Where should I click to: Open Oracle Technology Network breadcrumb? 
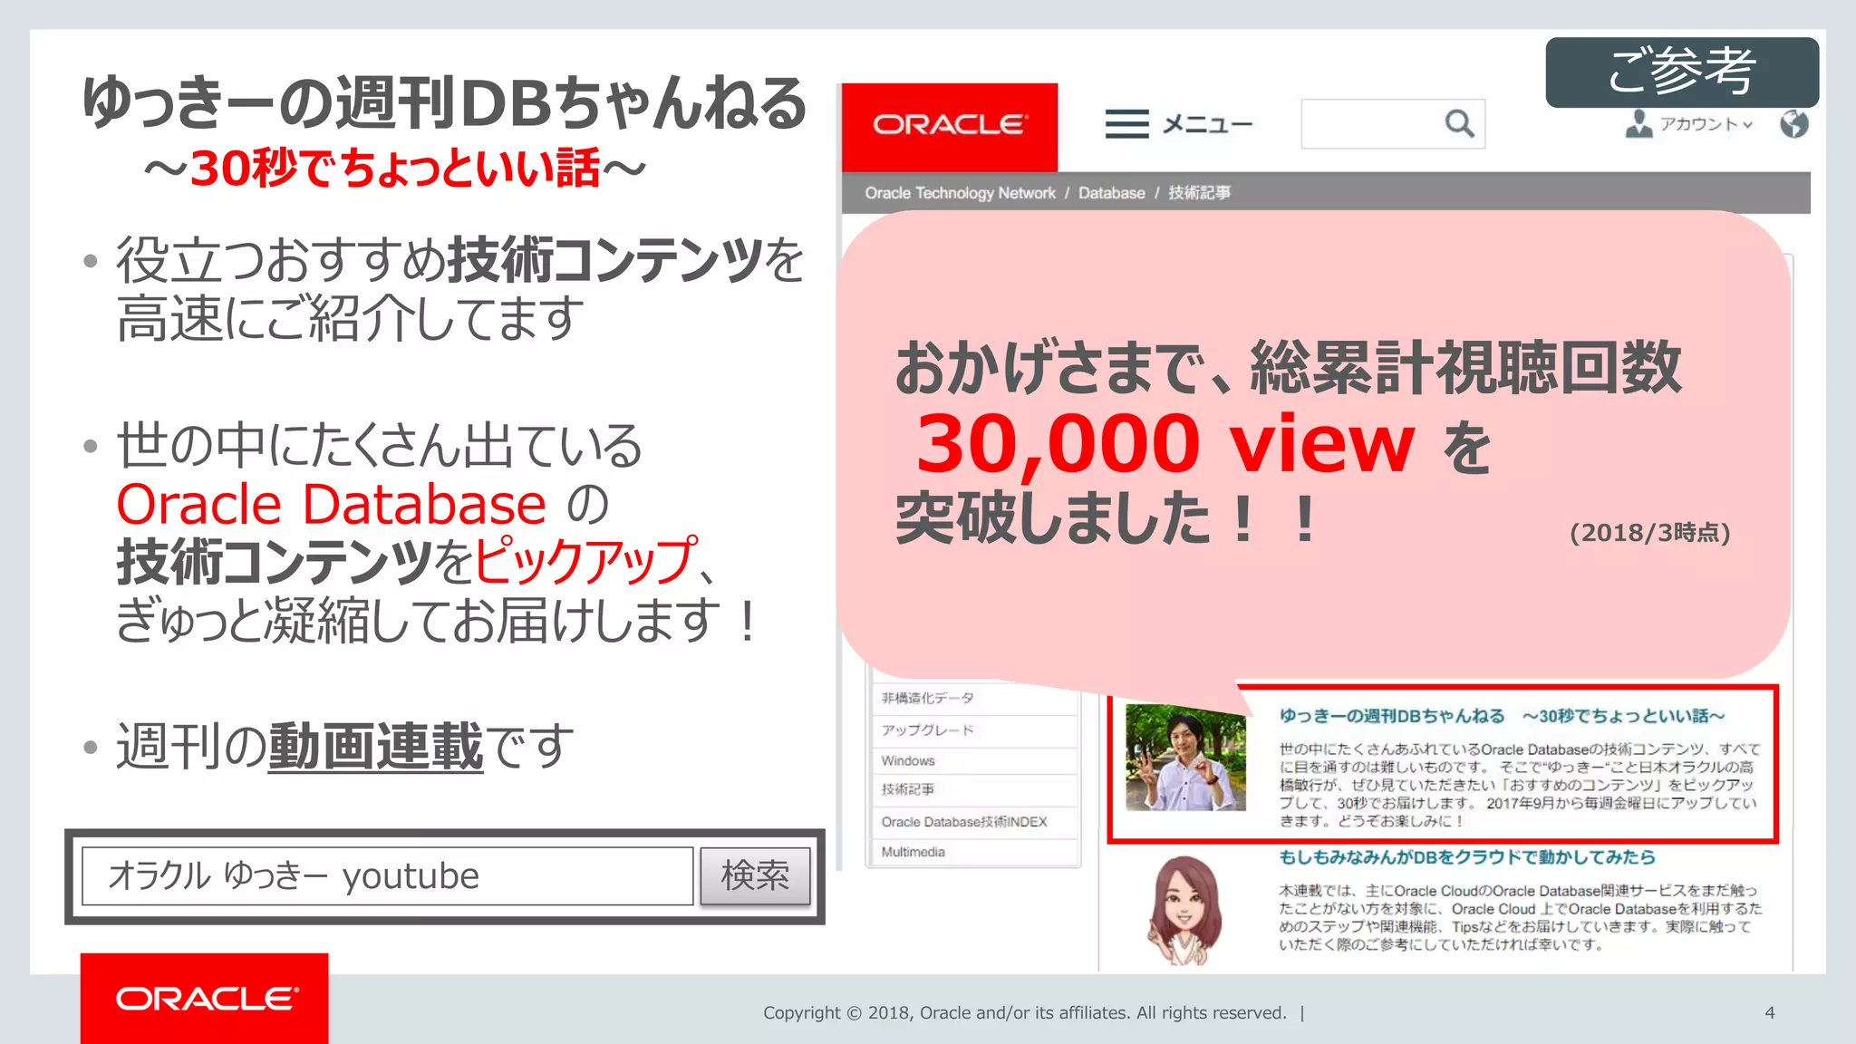960,193
